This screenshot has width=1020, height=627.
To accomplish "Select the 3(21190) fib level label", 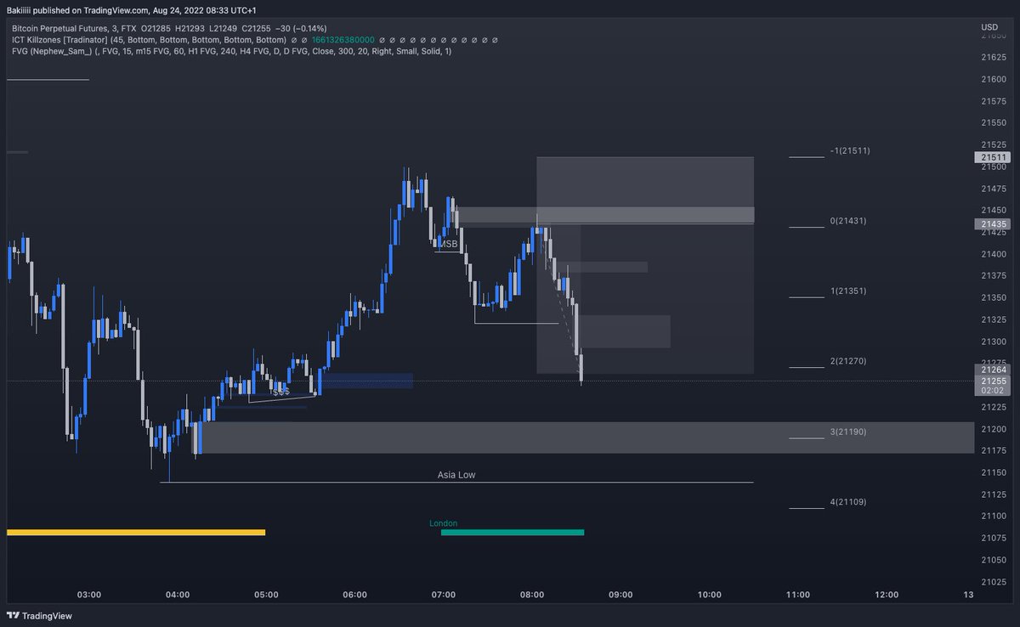I will [850, 432].
